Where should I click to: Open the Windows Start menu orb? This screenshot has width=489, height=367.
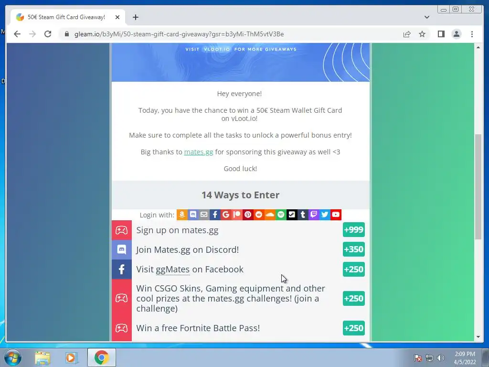pos(12,358)
